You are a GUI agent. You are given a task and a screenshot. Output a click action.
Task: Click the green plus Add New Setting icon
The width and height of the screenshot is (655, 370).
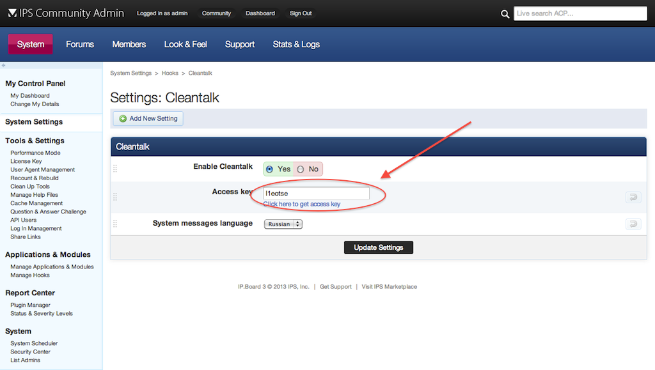tap(123, 119)
